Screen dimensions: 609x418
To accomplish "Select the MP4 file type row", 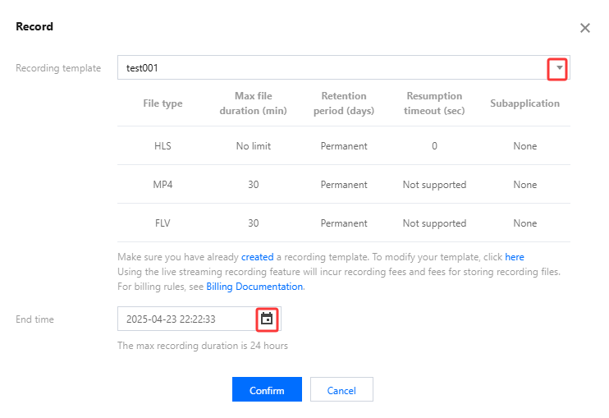I will tap(163, 185).
